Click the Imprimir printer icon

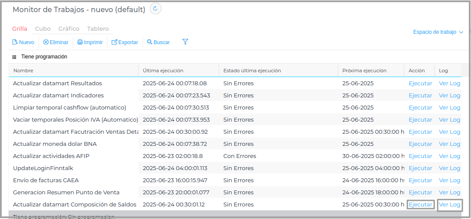[80, 42]
